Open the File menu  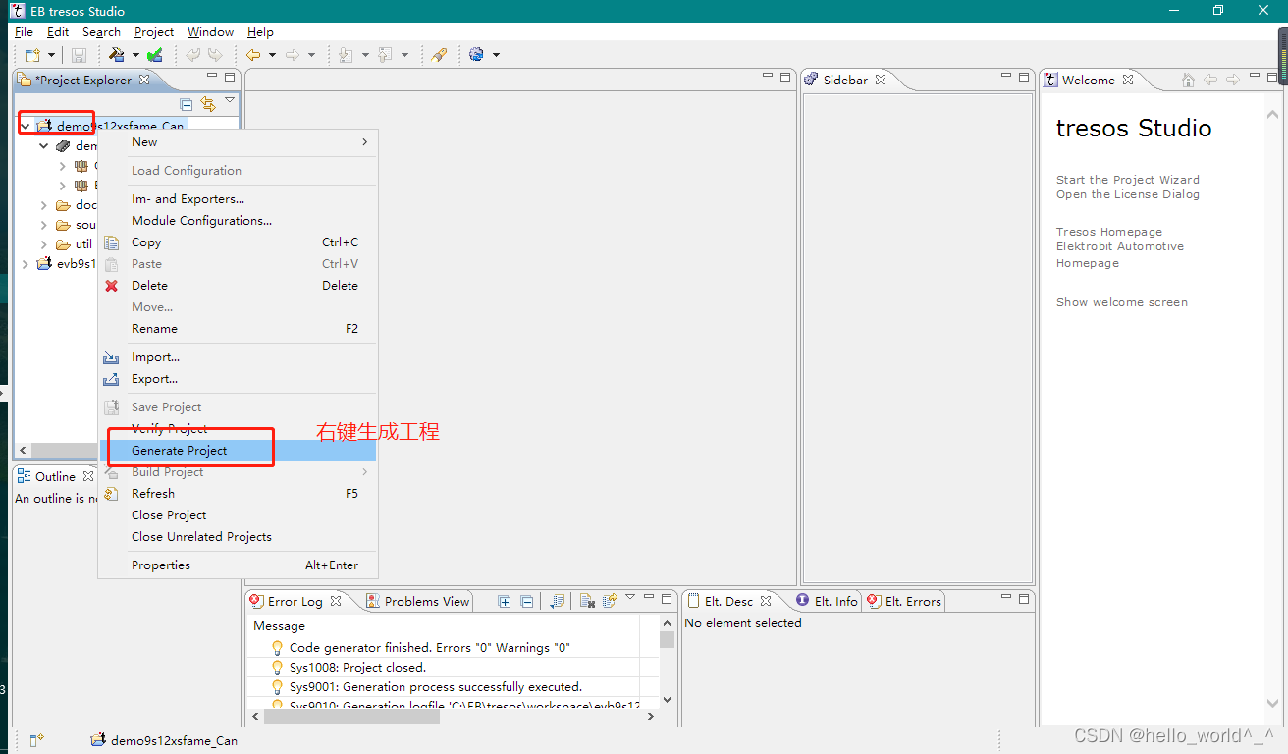tap(24, 32)
